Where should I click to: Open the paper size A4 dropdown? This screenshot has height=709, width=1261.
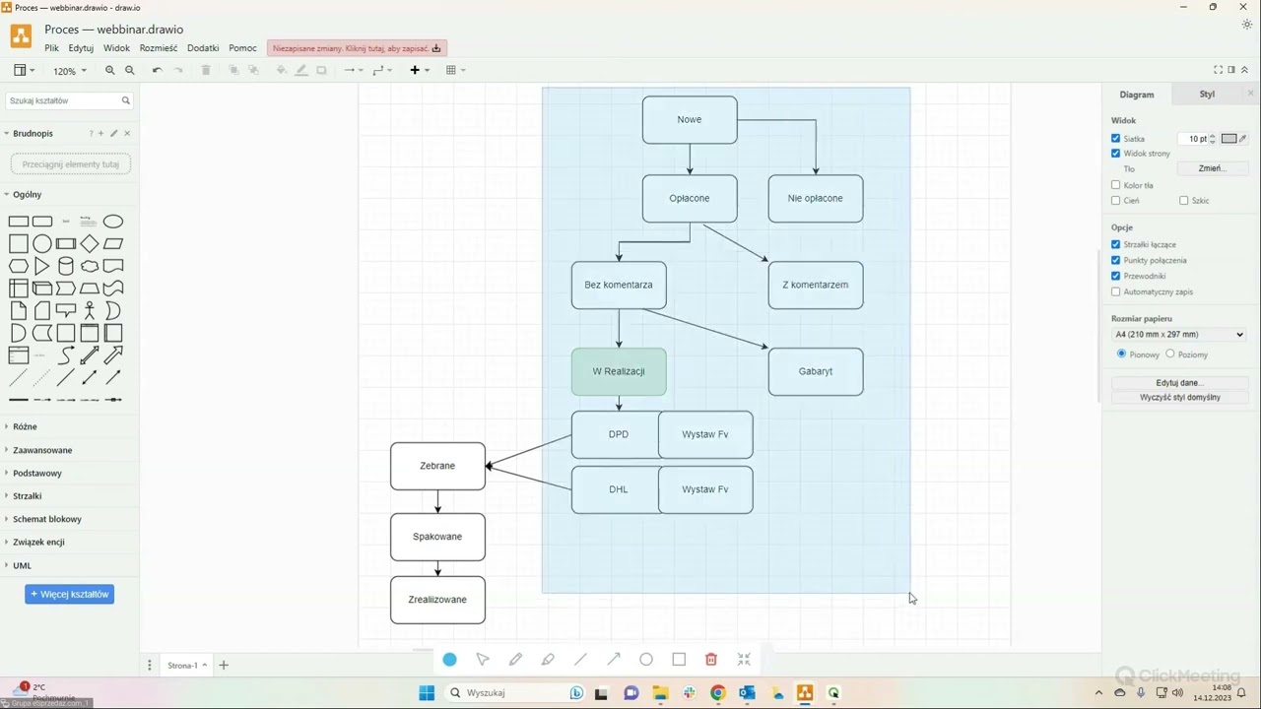(1179, 335)
